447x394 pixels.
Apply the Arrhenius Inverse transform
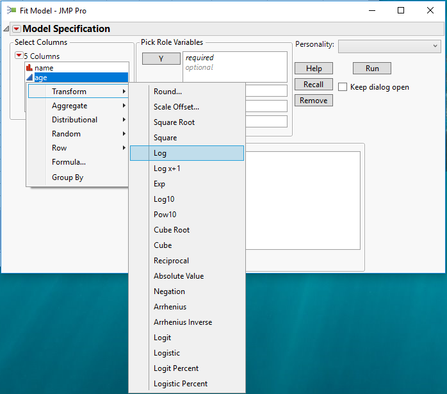click(187, 322)
